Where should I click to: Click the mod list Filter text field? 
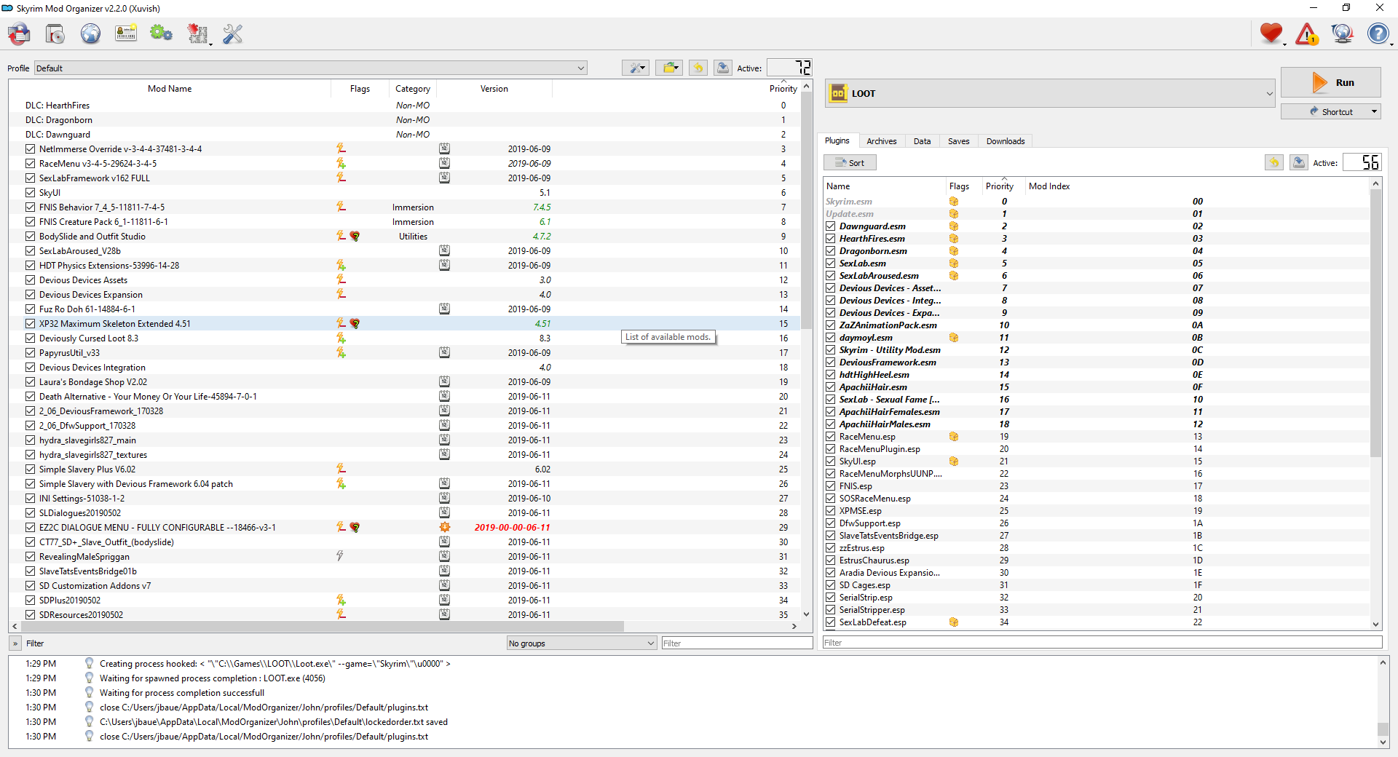[737, 643]
